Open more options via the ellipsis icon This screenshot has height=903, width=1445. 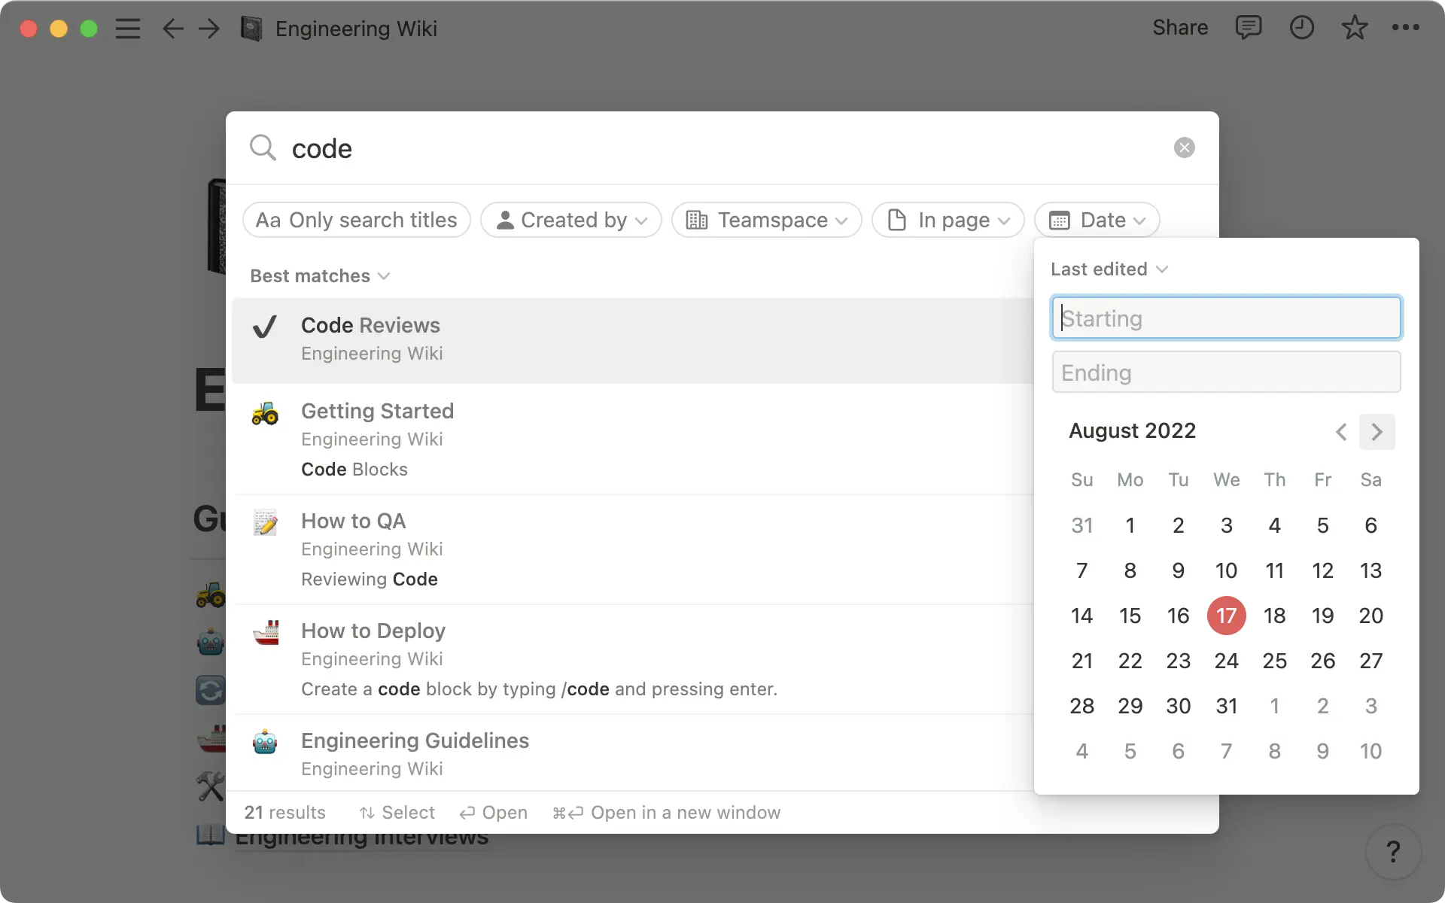coord(1406,28)
